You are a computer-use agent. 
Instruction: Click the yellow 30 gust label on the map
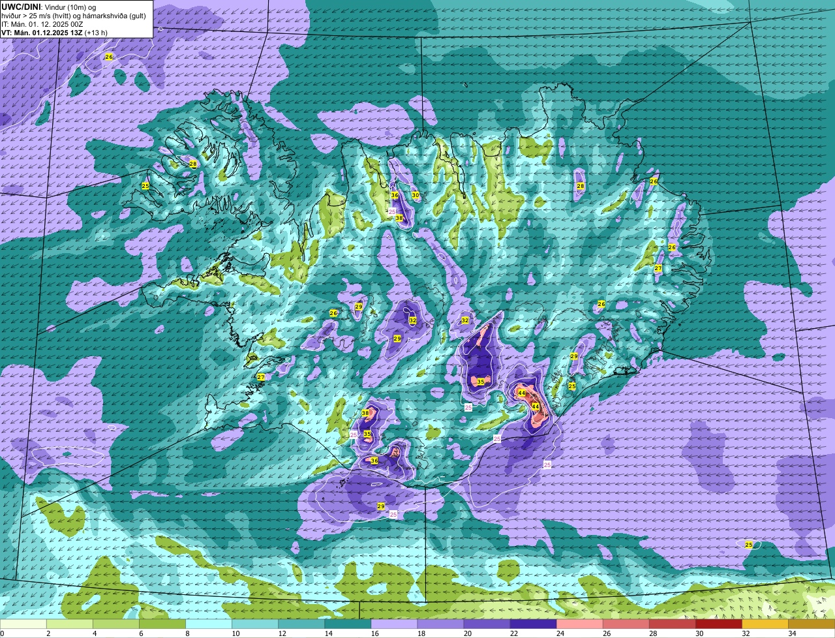coord(416,195)
